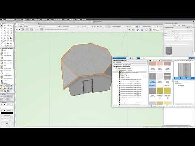Click the door on the 3D building model

point(88,87)
